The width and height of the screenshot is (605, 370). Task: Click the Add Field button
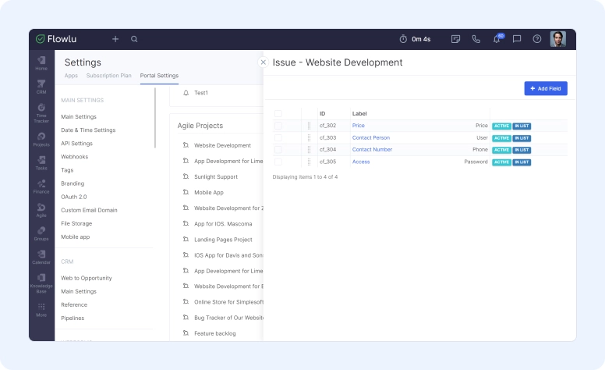click(x=546, y=88)
